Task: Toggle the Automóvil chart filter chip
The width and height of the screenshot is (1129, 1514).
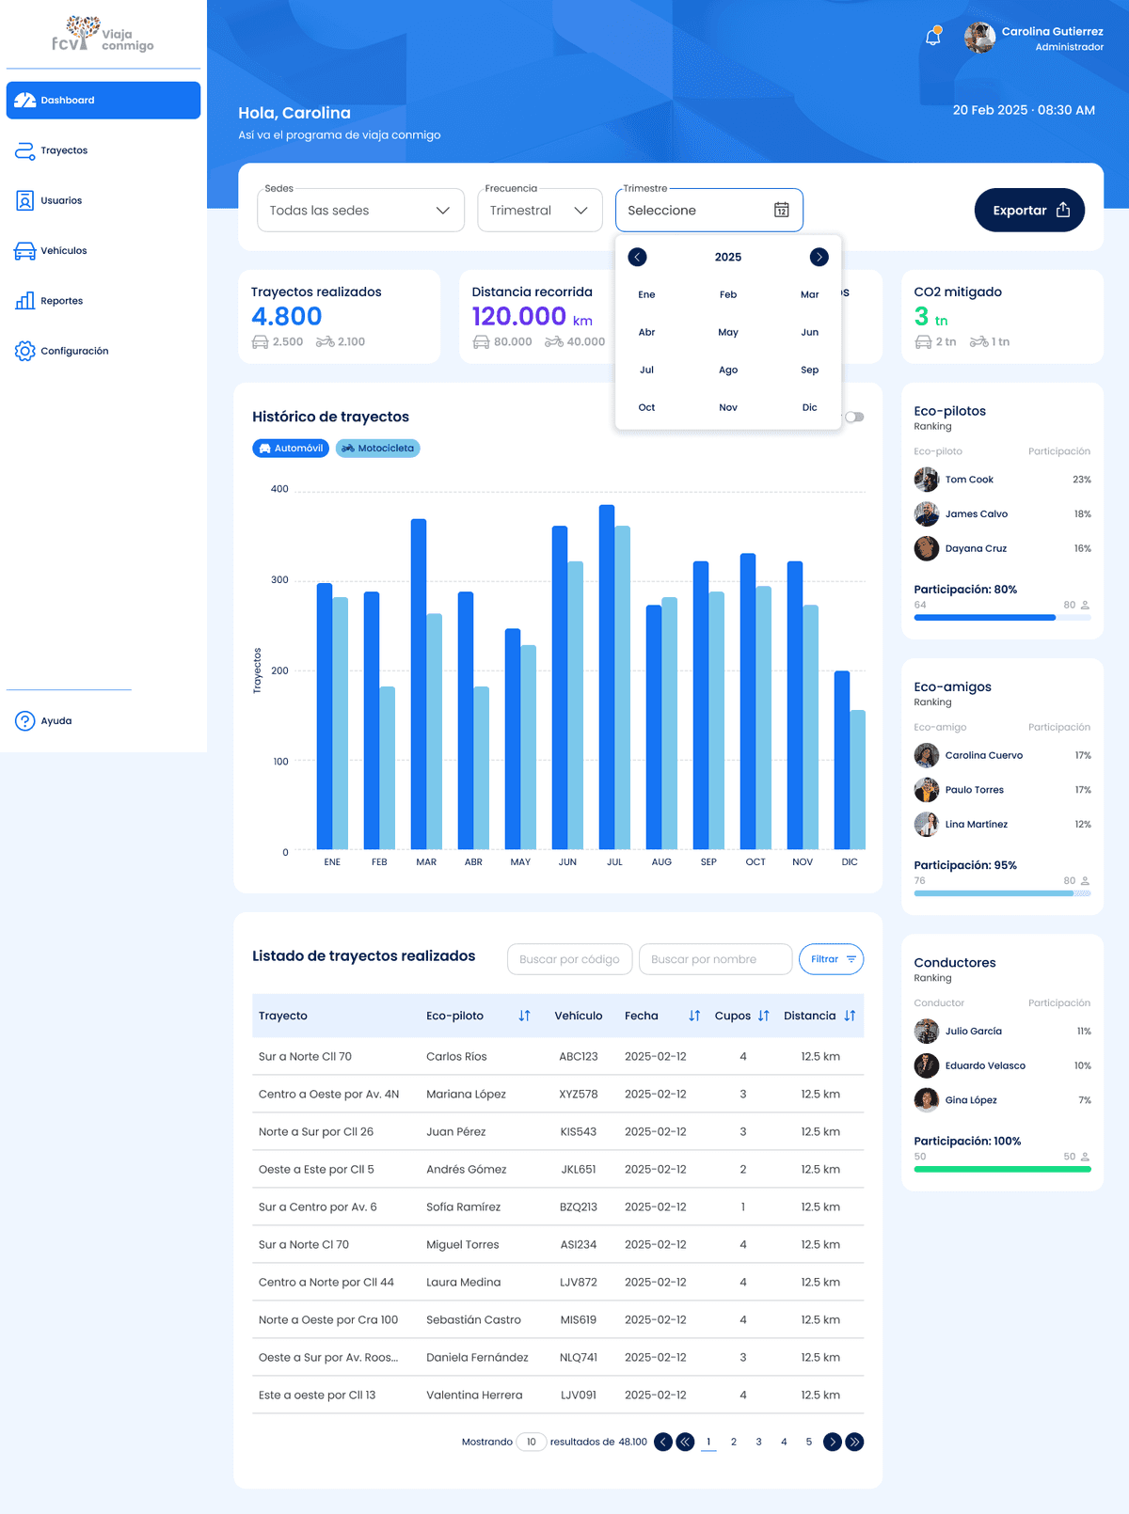Action: (291, 449)
